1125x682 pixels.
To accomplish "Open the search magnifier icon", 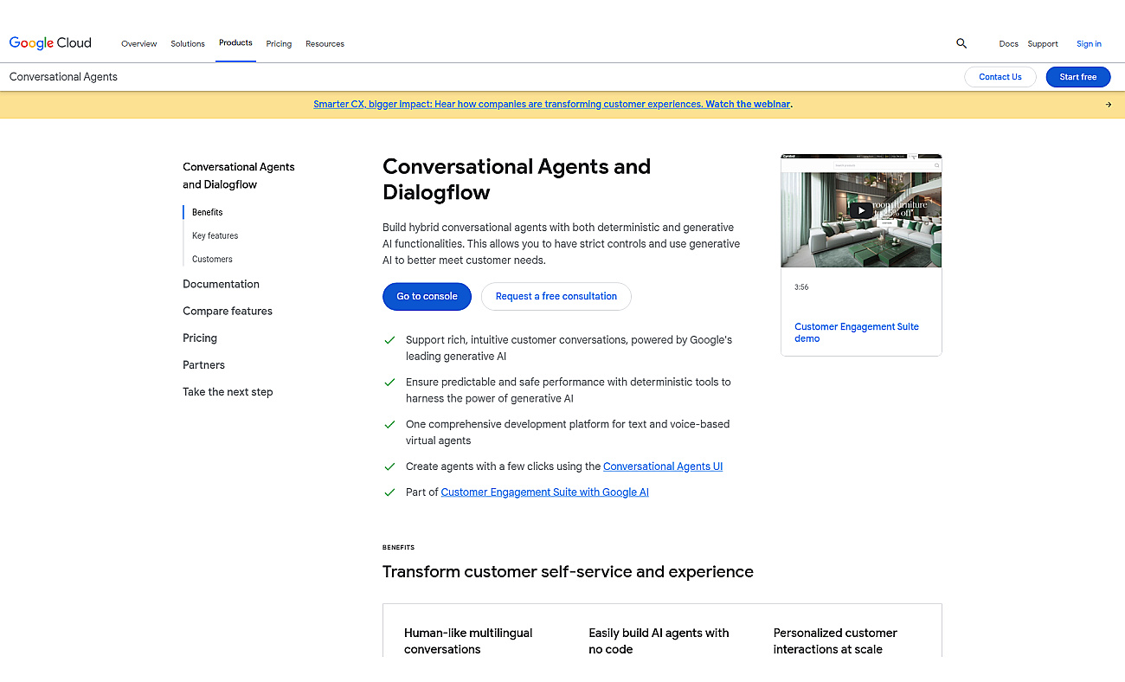I will click(961, 43).
